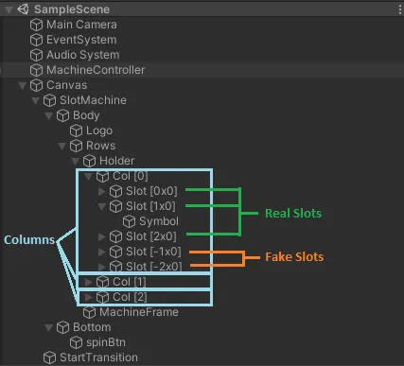Click the cube icon of Canvas
404x366 pixels.
tap(36, 85)
